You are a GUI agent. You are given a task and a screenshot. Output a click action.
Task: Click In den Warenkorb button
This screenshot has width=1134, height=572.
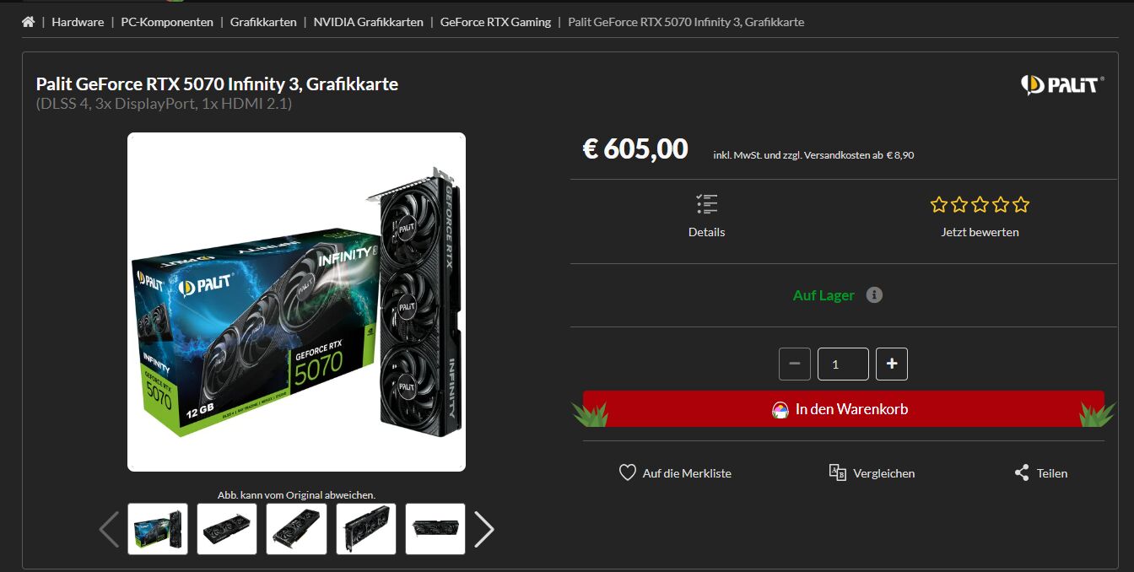point(844,409)
